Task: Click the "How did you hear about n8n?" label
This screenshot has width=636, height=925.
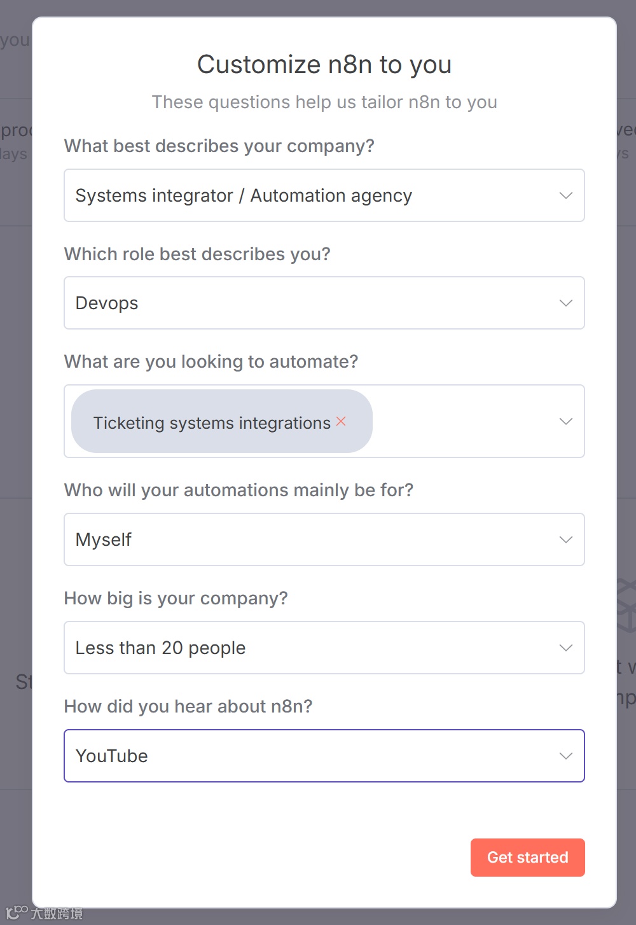Action: coord(188,706)
